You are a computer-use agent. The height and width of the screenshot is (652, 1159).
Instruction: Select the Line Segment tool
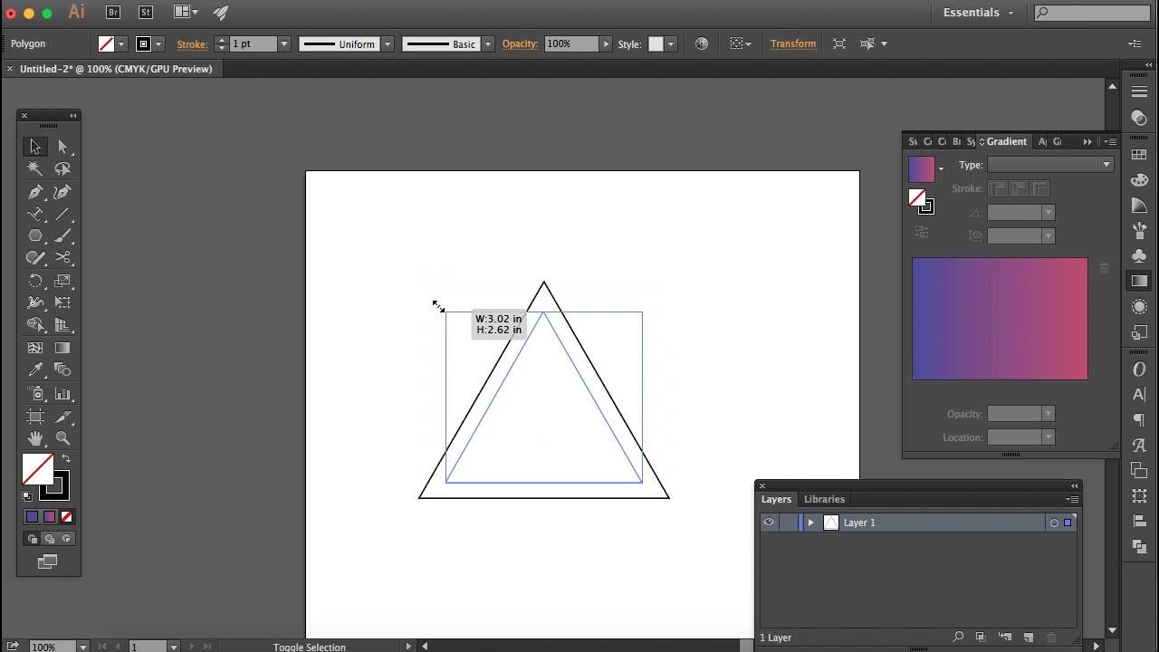pyautogui.click(x=62, y=215)
